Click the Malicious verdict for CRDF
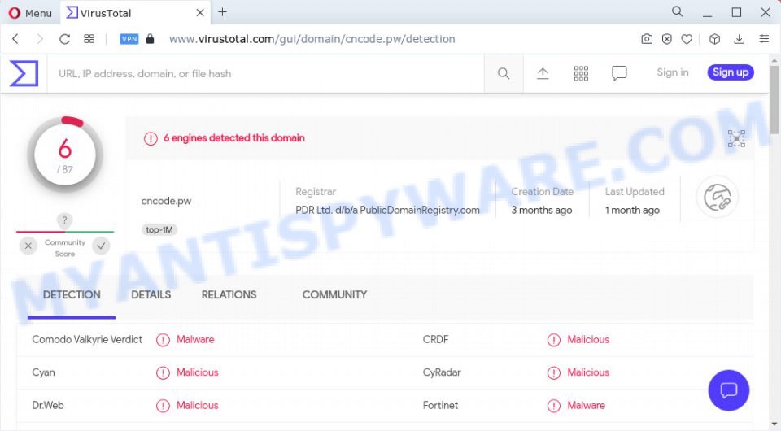 pyautogui.click(x=588, y=339)
